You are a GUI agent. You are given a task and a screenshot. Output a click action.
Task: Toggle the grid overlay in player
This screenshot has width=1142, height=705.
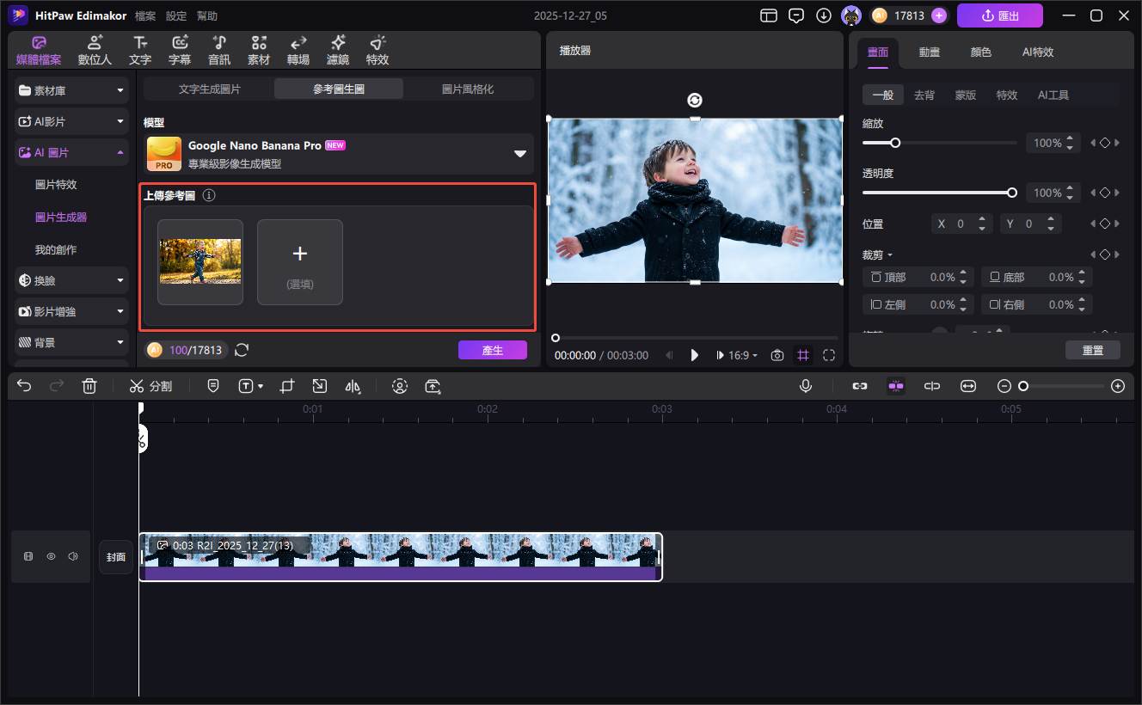(803, 355)
